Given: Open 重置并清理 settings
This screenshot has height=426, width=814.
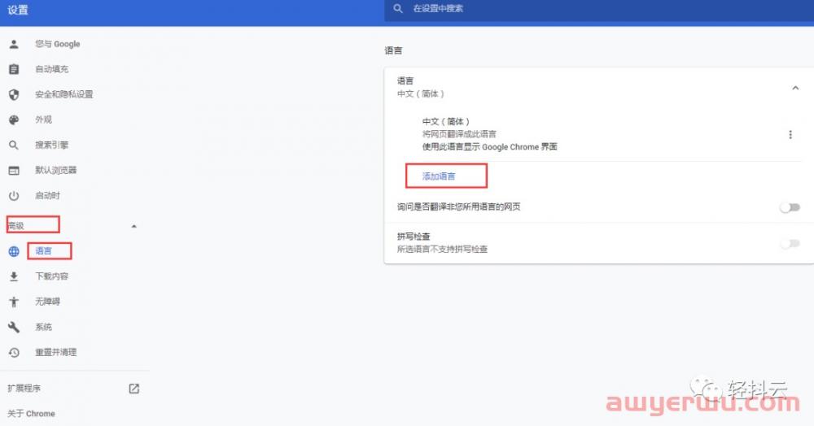Looking at the screenshot, I should (x=56, y=352).
